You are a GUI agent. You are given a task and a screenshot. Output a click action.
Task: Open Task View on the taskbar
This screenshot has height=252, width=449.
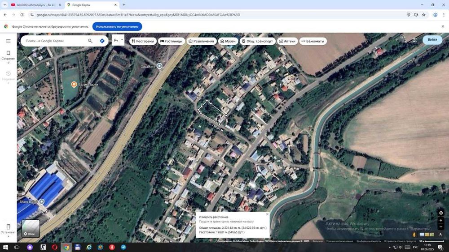(x=17, y=247)
